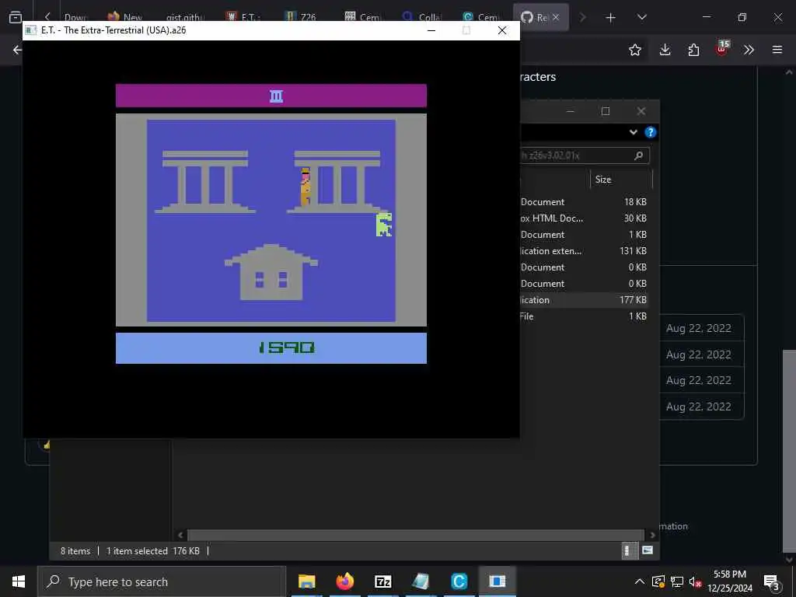This screenshot has width=796, height=597.
Task: Go back with the browser back arrow
Action: coord(17,50)
